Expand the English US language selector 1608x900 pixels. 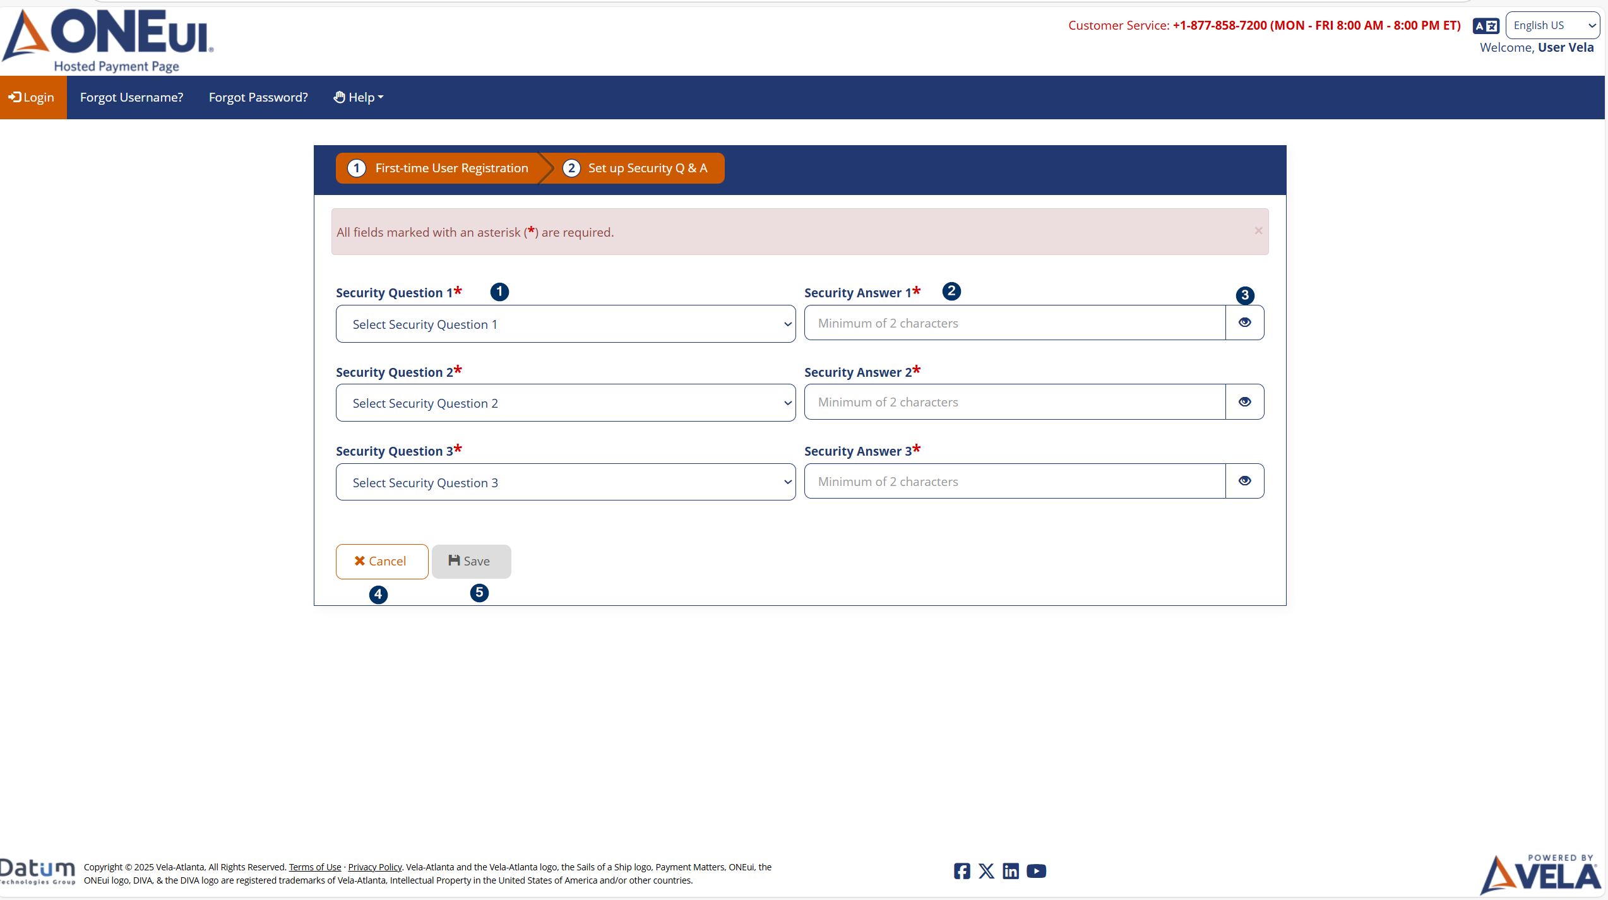[x=1552, y=25]
